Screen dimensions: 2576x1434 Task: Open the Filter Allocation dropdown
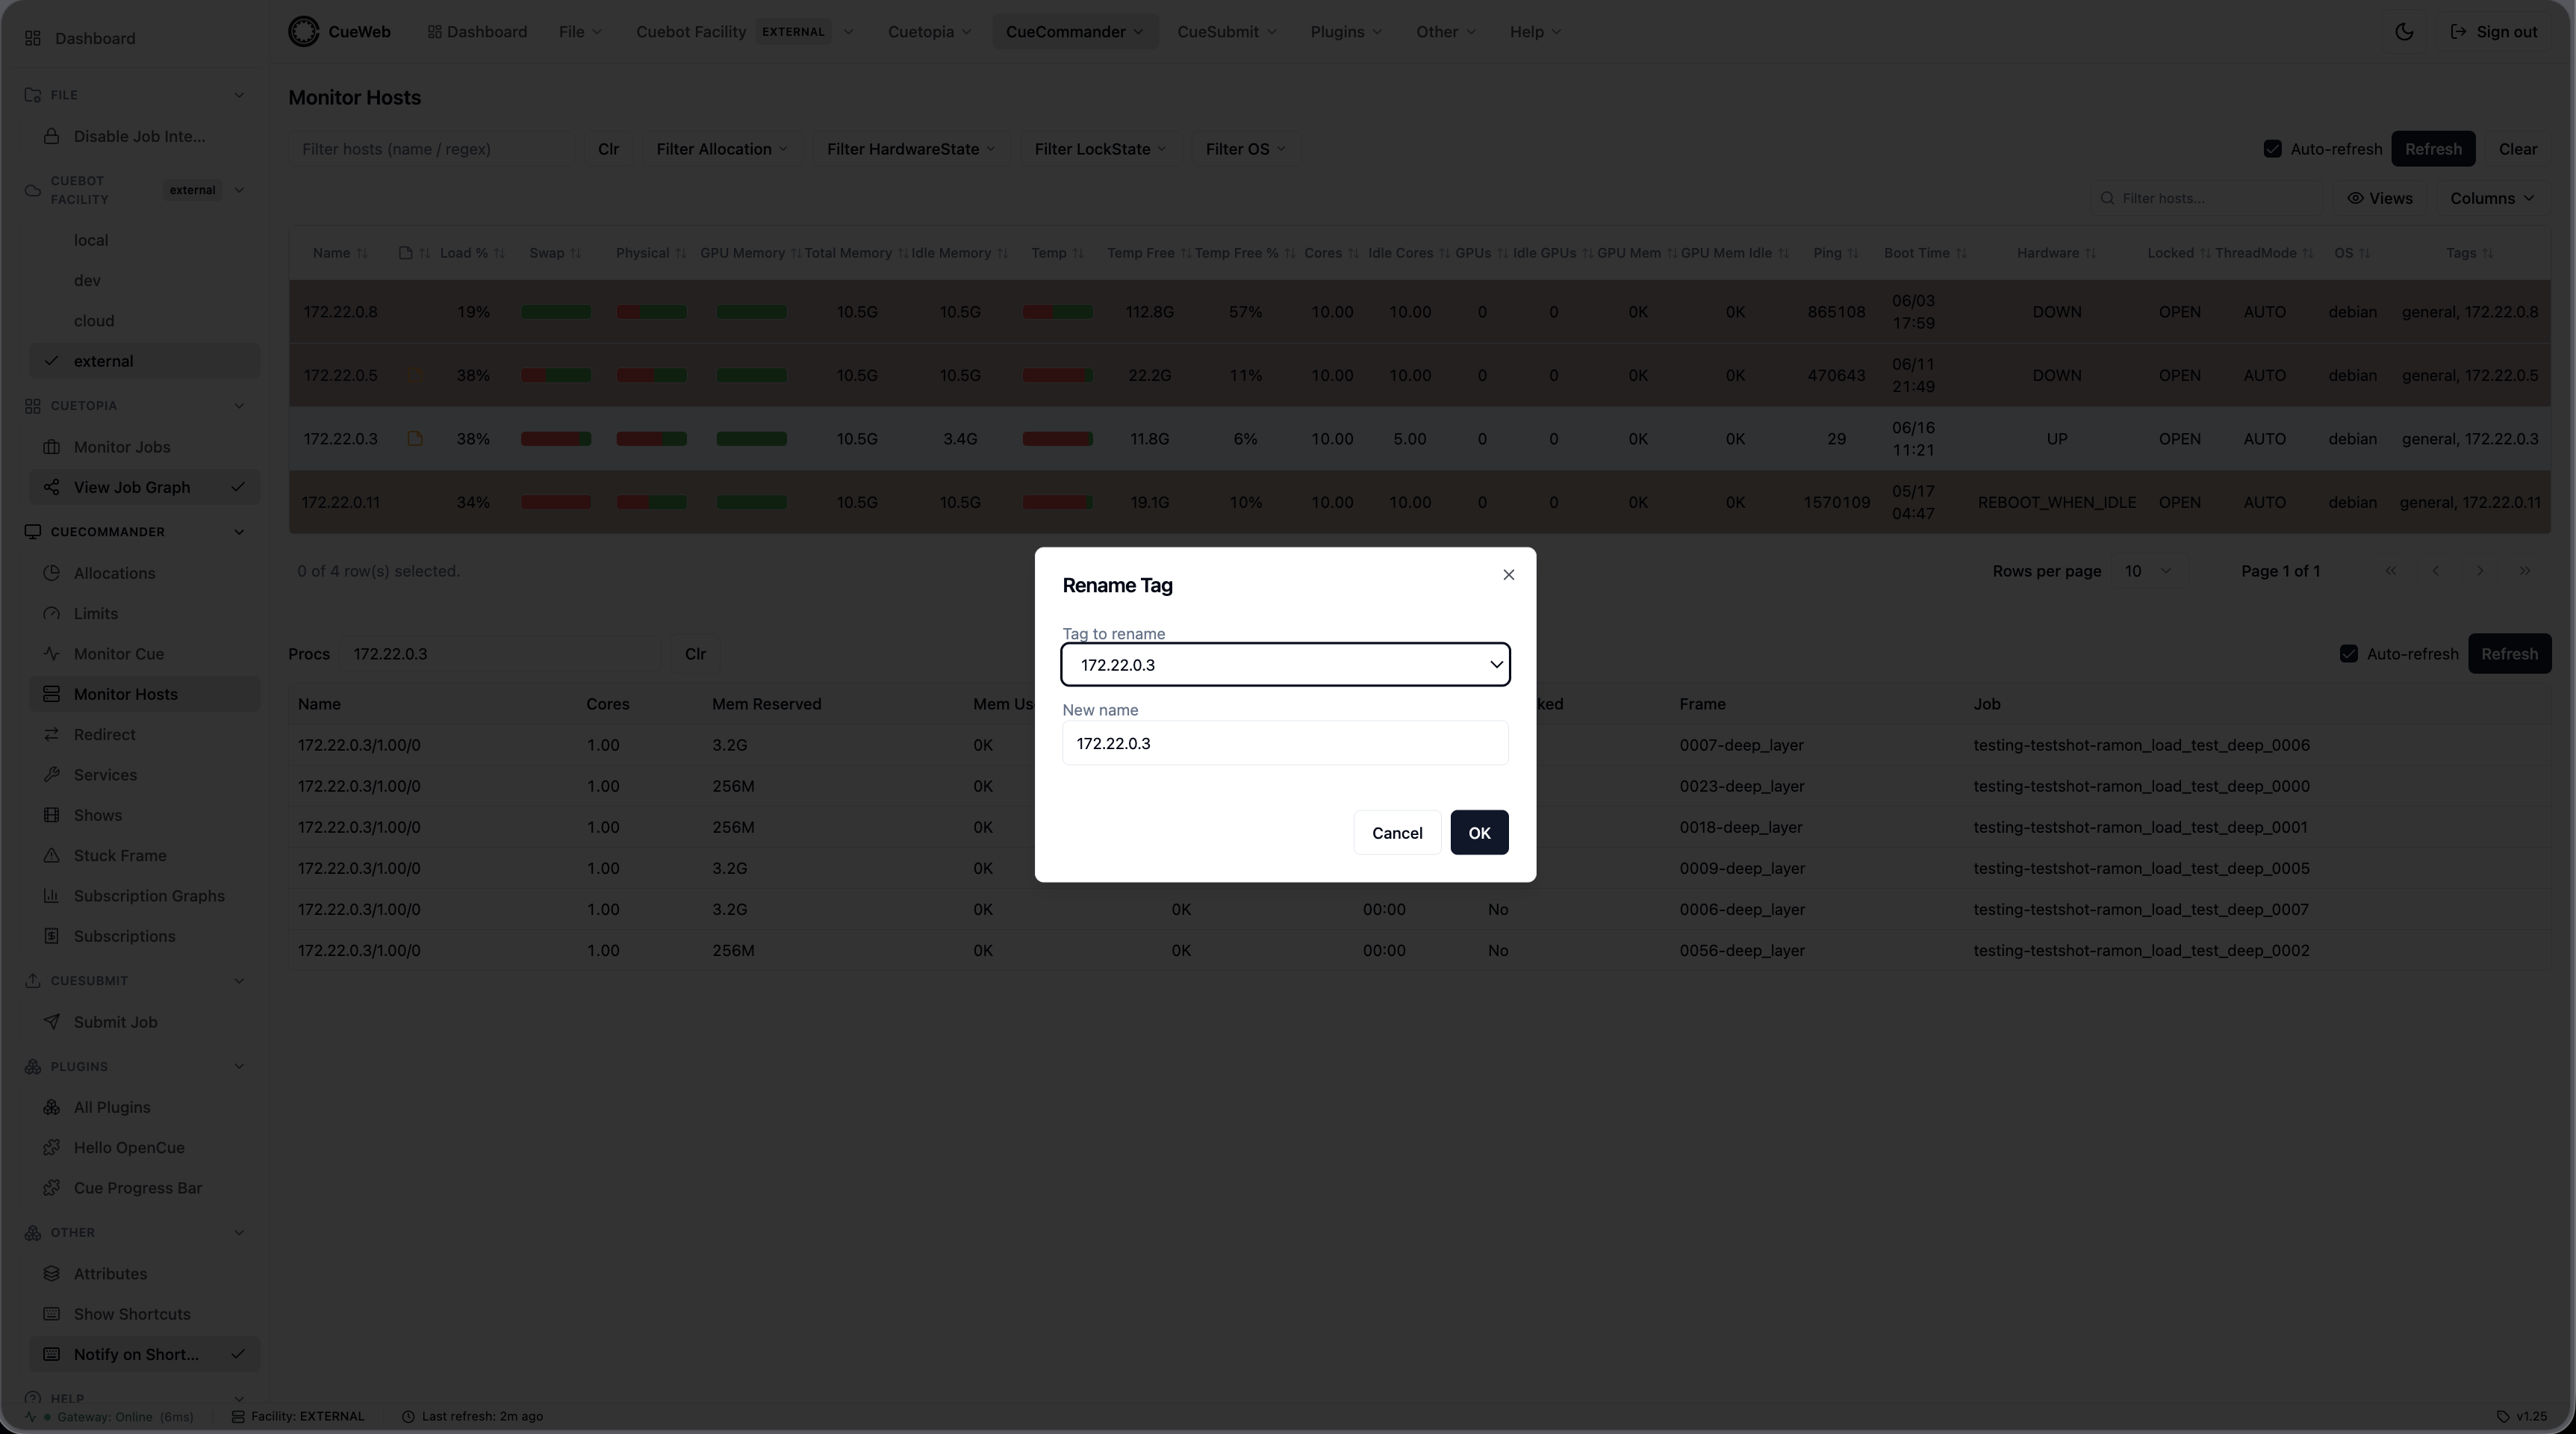coord(722,149)
